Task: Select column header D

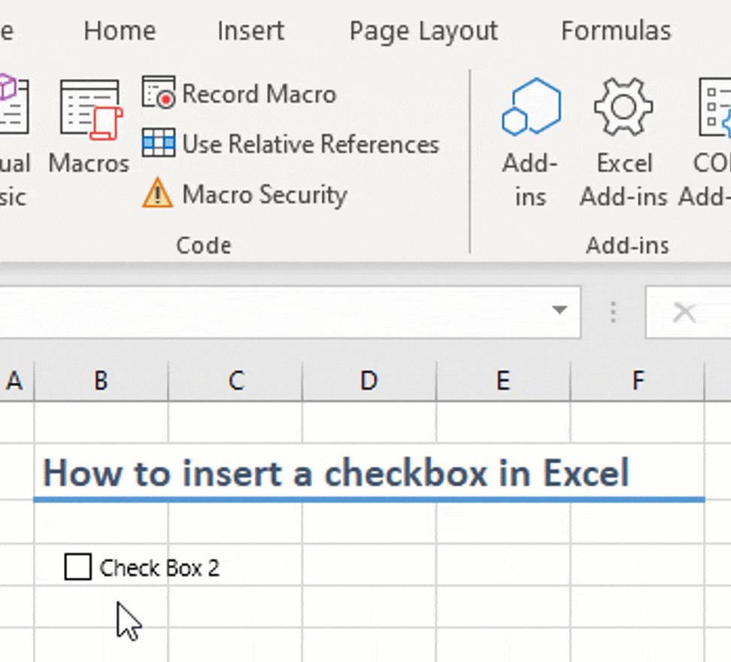Action: coord(369,381)
